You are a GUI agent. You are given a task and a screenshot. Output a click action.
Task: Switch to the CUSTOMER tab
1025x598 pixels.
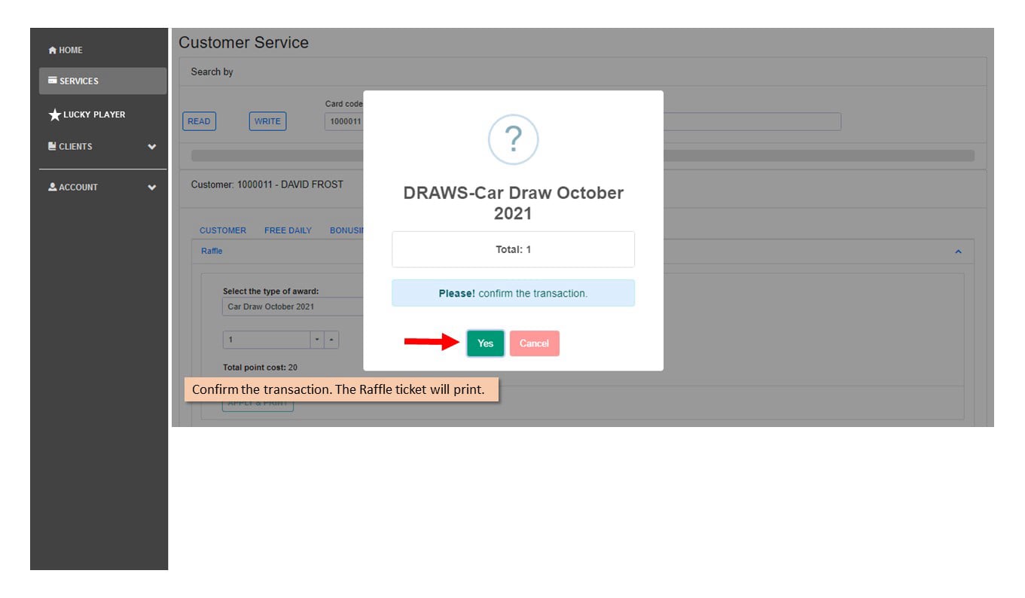pyautogui.click(x=223, y=230)
